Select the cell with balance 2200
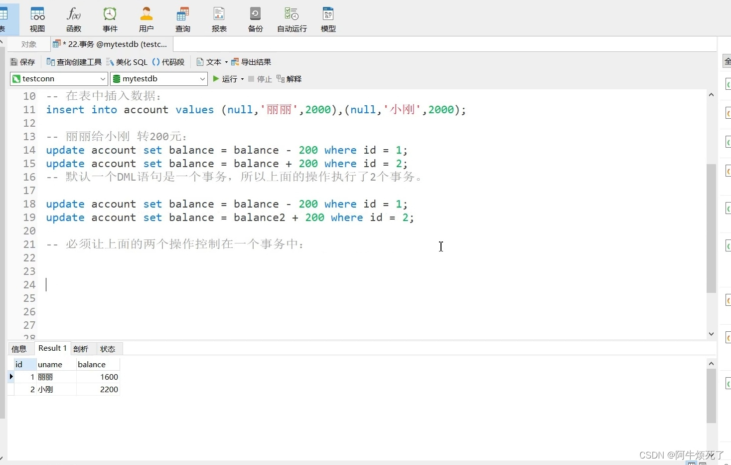 (x=98, y=390)
